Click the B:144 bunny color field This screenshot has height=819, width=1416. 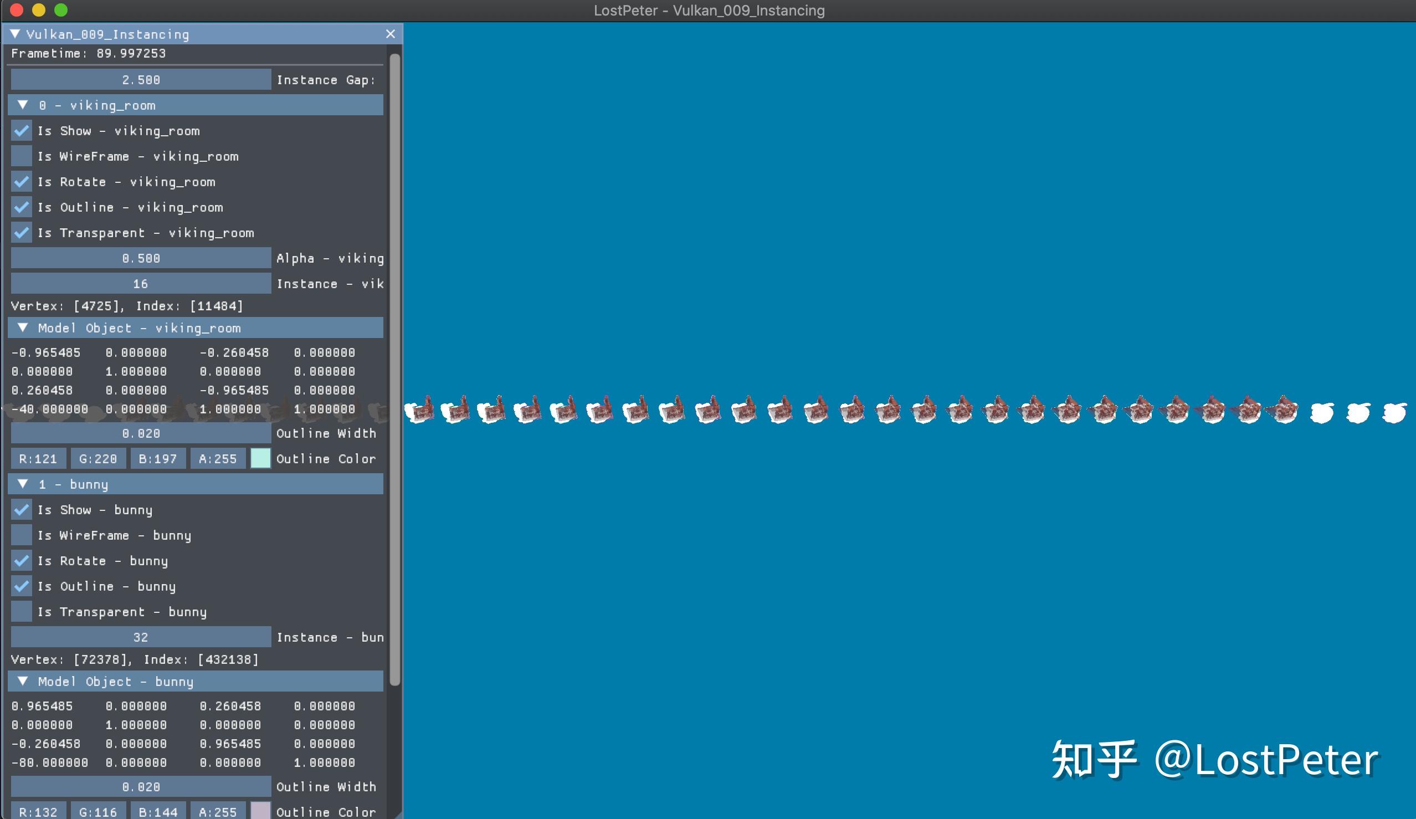point(158,811)
